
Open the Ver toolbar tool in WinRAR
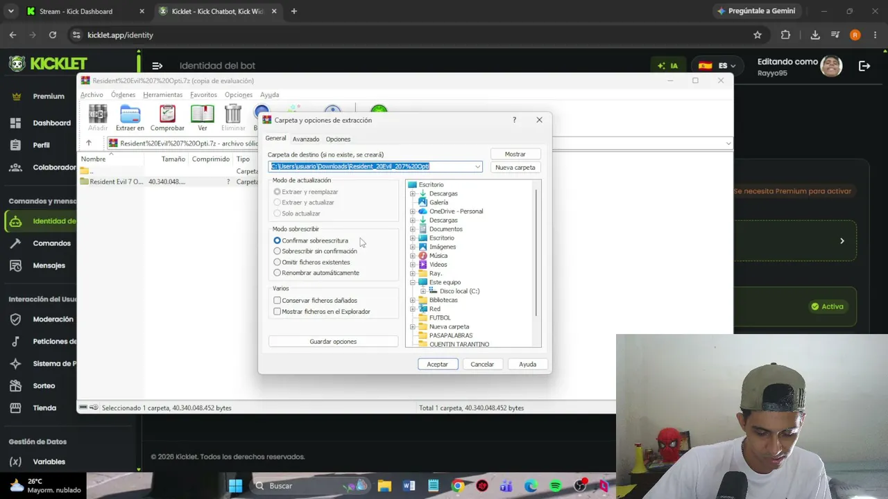click(203, 118)
